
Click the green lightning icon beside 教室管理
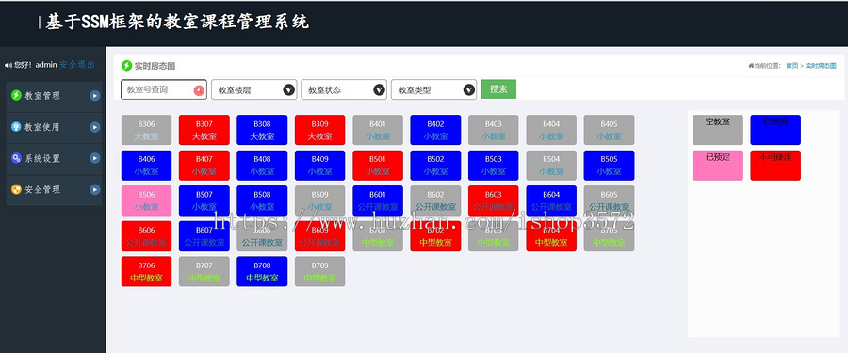tap(16, 96)
